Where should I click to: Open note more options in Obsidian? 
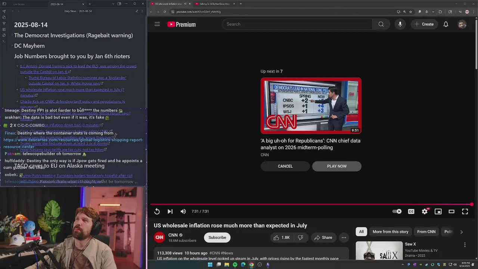(143, 11)
